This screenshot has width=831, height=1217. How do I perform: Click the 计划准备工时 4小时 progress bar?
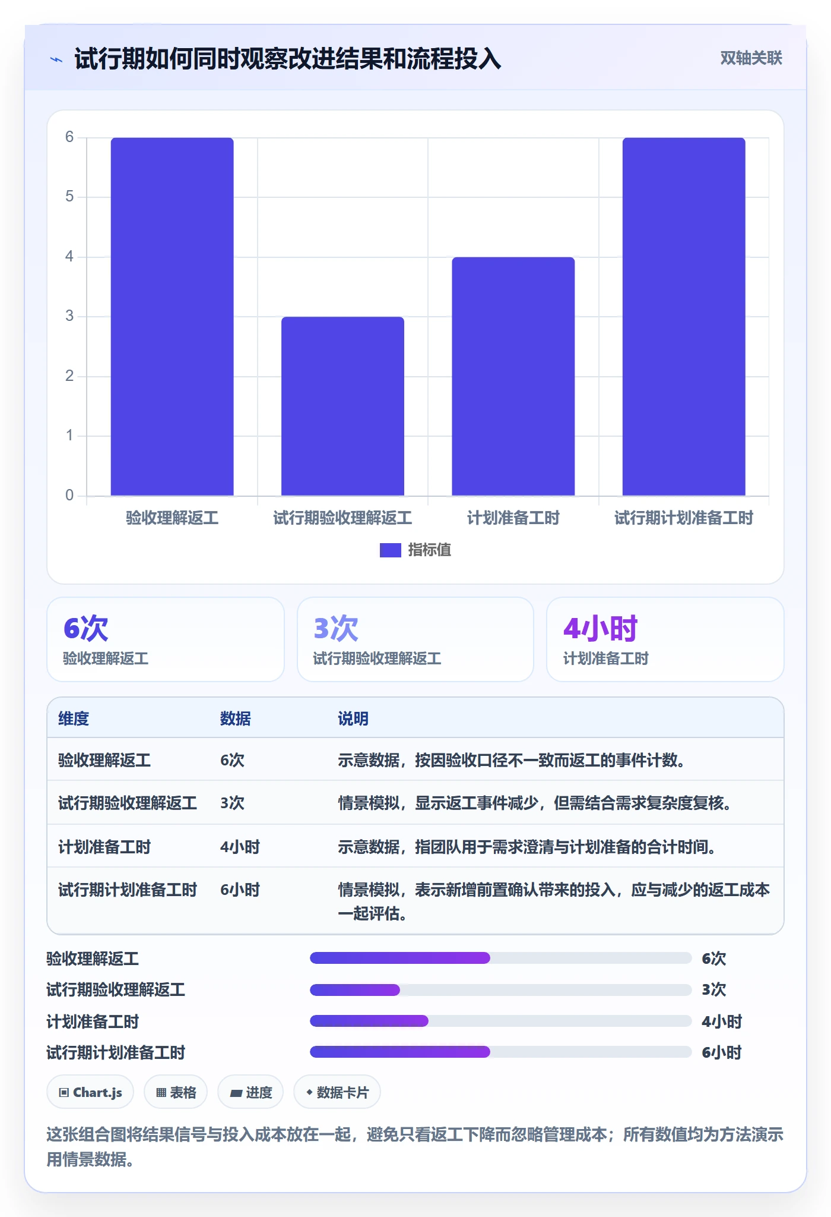click(x=501, y=1021)
